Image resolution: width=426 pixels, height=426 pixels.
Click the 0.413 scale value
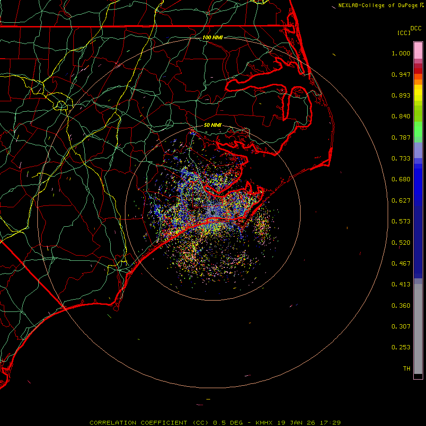click(x=401, y=284)
